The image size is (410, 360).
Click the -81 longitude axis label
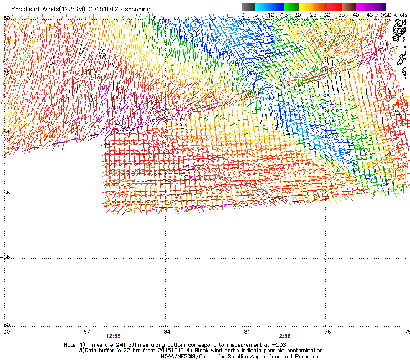pyautogui.click(x=245, y=332)
